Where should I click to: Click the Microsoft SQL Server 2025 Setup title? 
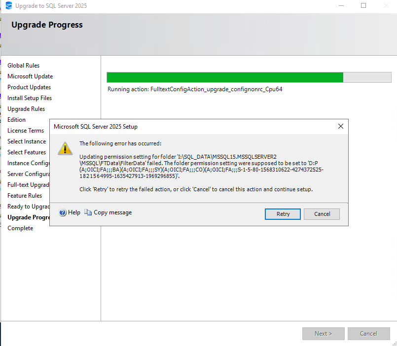(x=96, y=127)
